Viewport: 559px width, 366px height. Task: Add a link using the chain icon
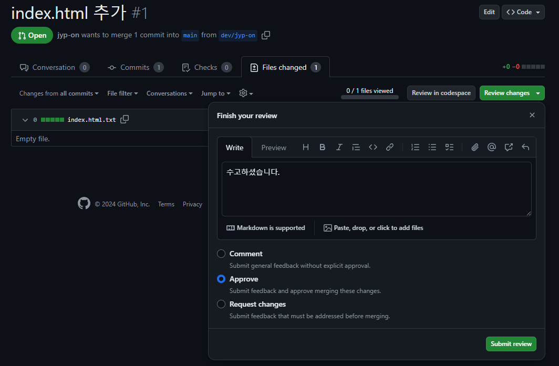click(x=390, y=147)
